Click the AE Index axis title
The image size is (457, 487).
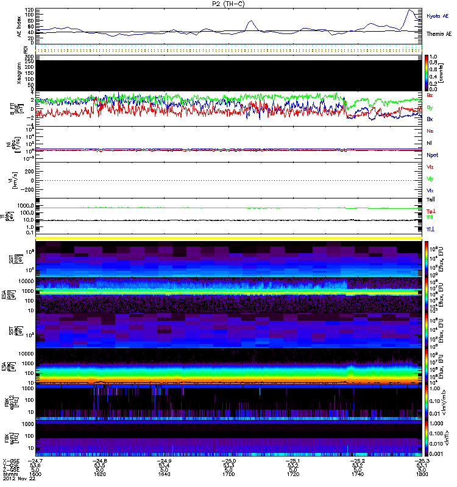point(19,27)
